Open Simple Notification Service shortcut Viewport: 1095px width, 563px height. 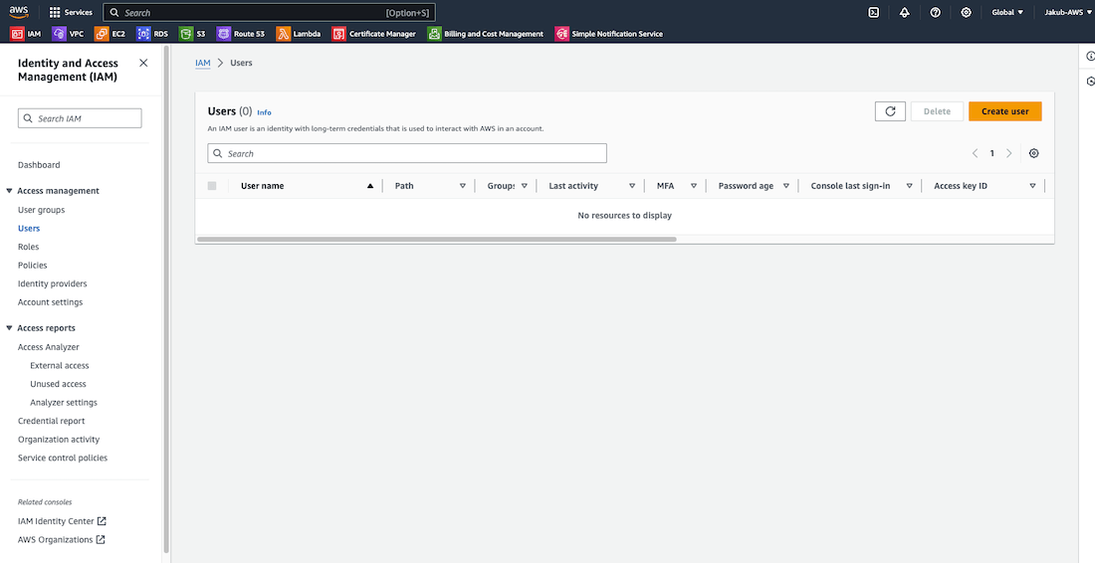(609, 34)
